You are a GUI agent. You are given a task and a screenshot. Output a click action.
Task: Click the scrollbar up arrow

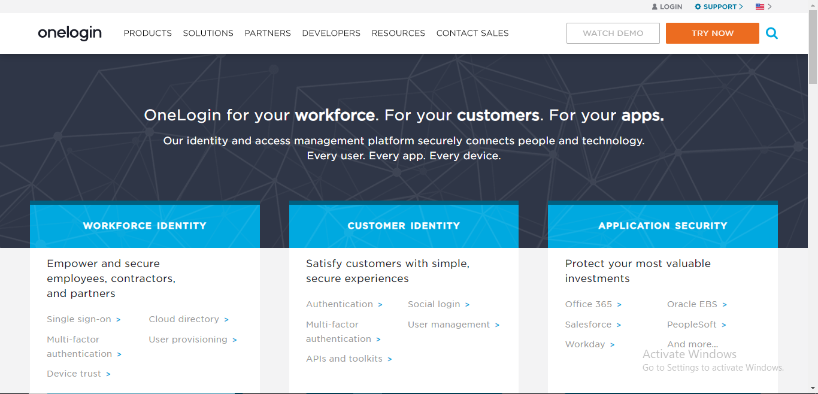point(813,5)
